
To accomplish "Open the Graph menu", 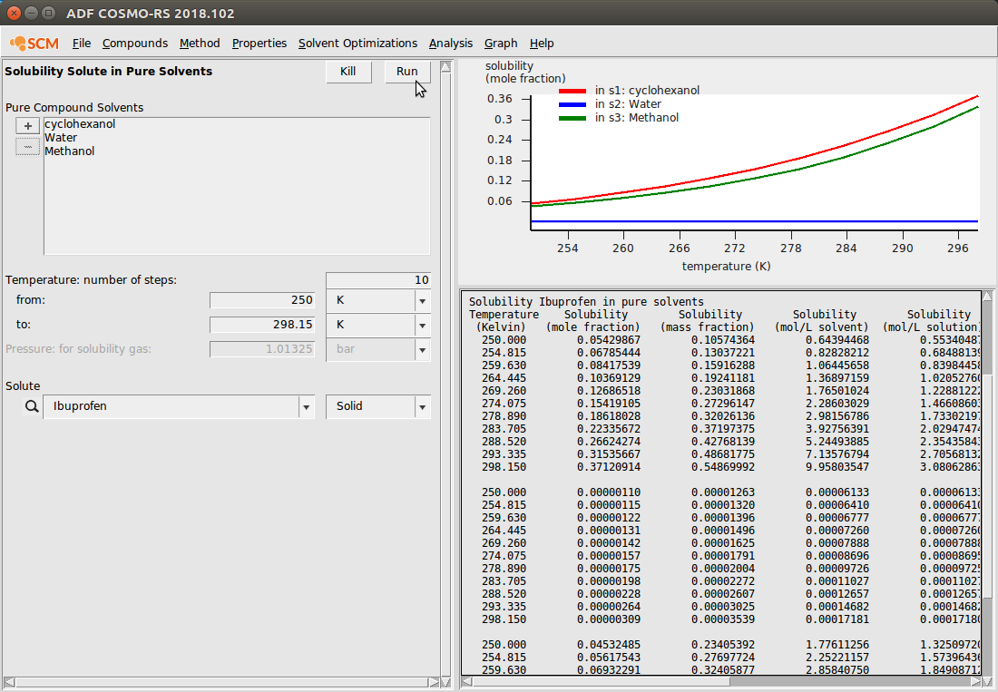I will (x=501, y=44).
